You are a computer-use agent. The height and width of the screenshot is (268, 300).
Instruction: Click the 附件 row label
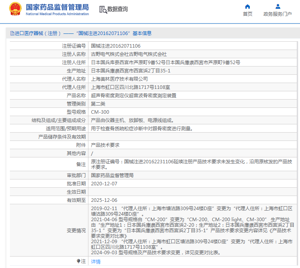pos(81,145)
